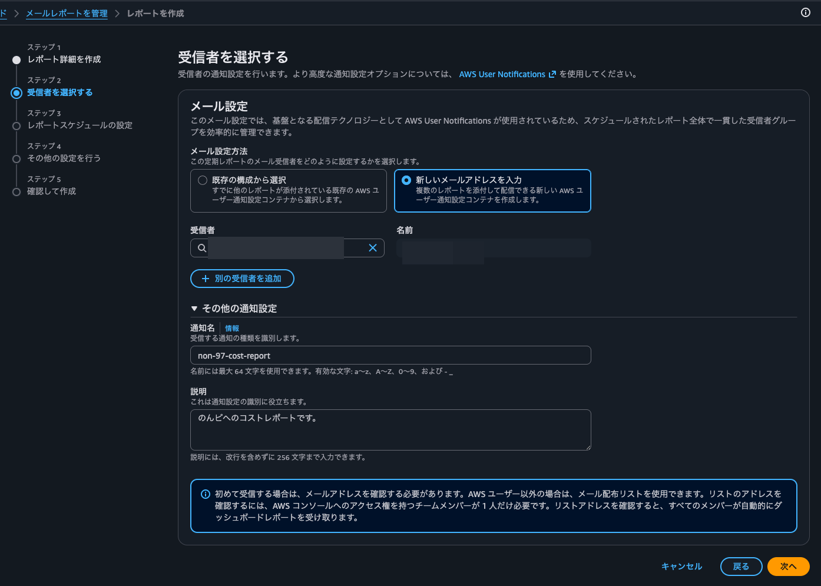Clear the recipient field with the X icon
This screenshot has height=586, width=821.
point(372,247)
